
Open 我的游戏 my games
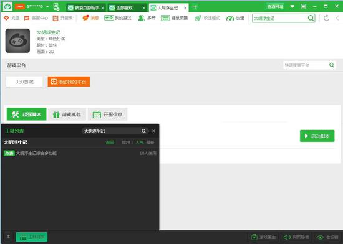[118, 18]
